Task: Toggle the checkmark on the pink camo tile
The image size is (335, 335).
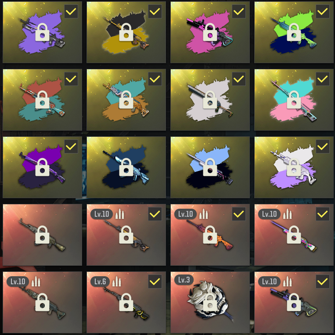Action: (x=239, y=11)
